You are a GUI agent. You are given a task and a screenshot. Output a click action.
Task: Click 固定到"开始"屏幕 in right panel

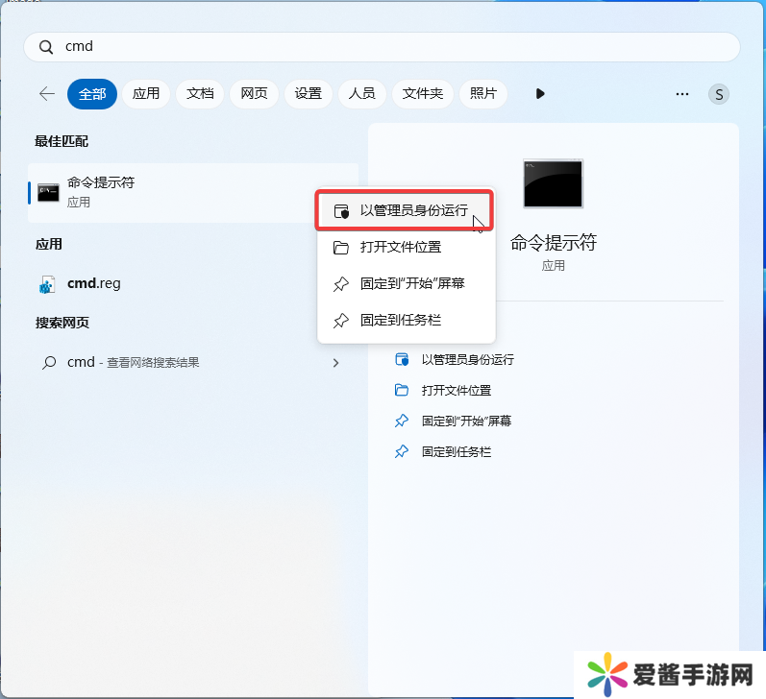(x=466, y=421)
